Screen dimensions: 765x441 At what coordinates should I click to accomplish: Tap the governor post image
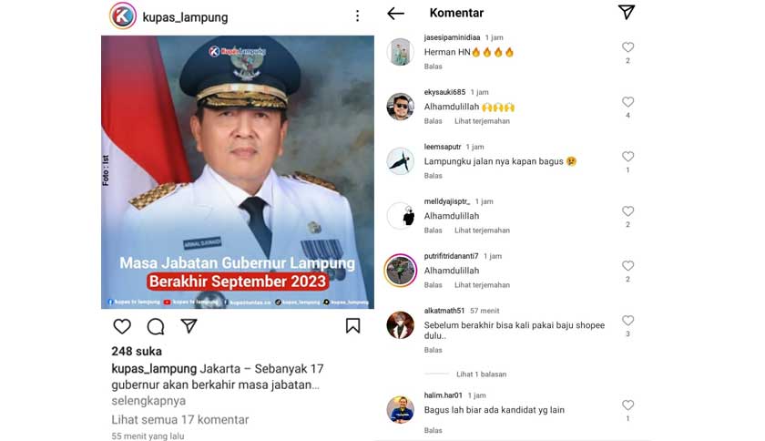tap(238, 172)
